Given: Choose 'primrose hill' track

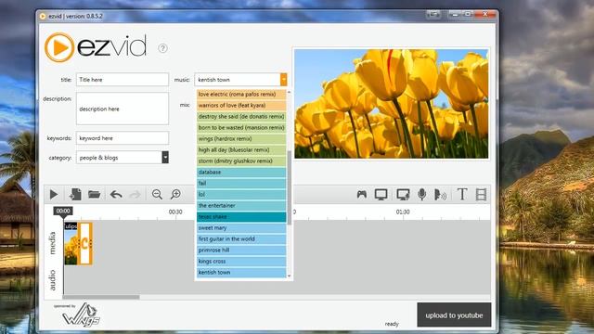Looking at the screenshot, I should pyautogui.click(x=241, y=250).
